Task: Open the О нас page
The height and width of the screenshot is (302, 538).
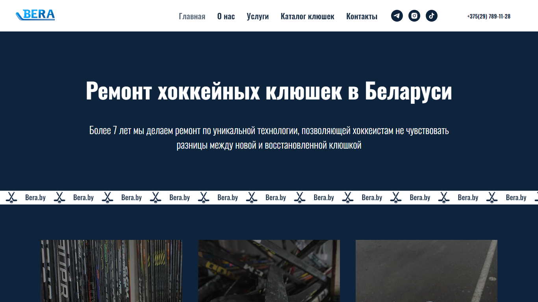Action: tap(226, 16)
